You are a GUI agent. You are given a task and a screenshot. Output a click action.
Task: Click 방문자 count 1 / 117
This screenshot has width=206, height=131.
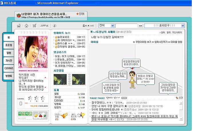tap(81, 108)
